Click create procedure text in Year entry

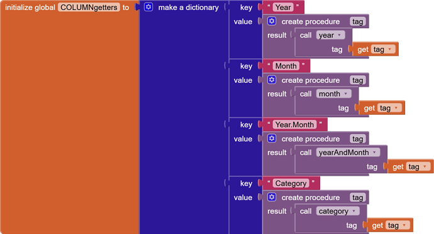coord(311,21)
